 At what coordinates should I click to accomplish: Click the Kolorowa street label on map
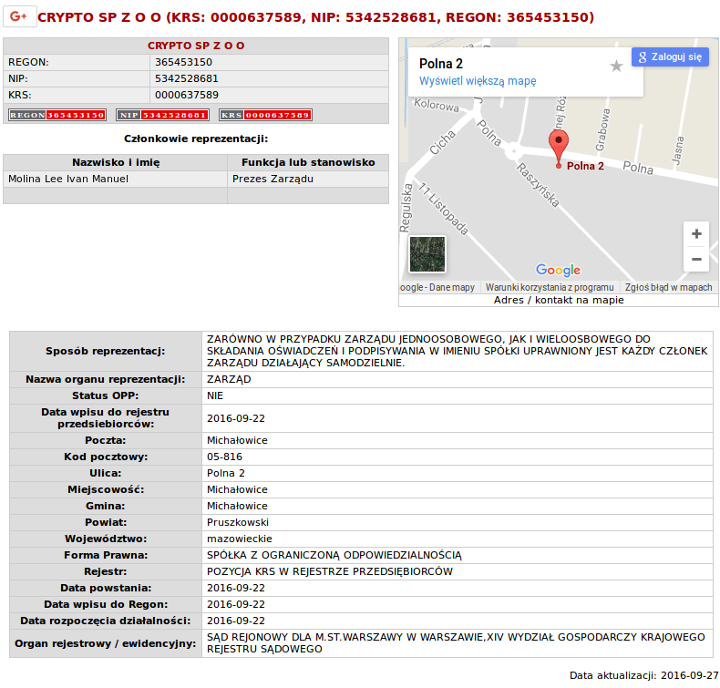pyautogui.click(x=437, y=105)
